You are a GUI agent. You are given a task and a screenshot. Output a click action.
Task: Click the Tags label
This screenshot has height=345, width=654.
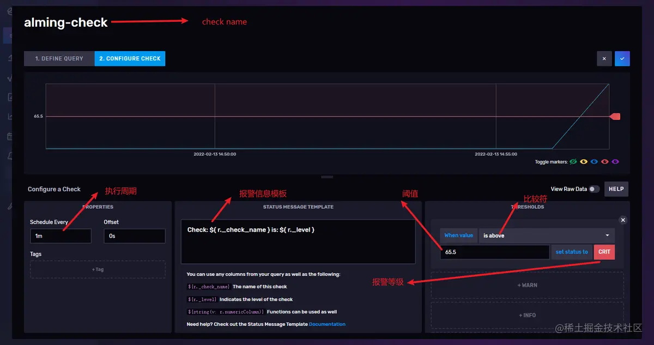(35, 254)
